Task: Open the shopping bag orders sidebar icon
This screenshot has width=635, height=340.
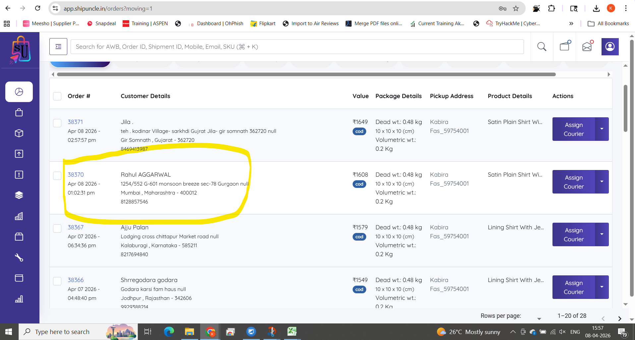Action: click(x=19, y=113)
